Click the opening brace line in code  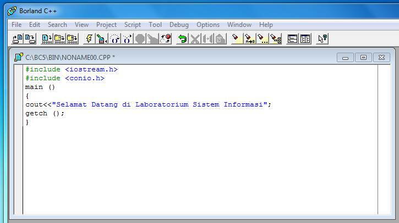click(x=27, y=96)
